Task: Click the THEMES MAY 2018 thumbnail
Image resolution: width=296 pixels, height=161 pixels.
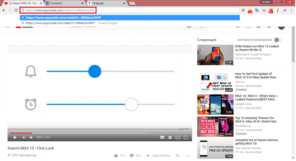Action: (215, 126)
